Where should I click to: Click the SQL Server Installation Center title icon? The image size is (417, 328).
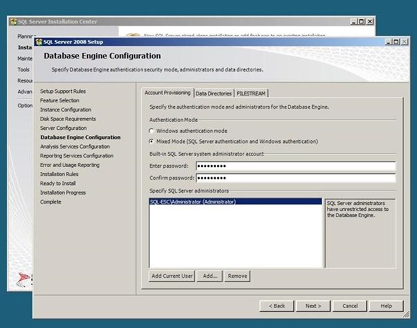(13, 21)
